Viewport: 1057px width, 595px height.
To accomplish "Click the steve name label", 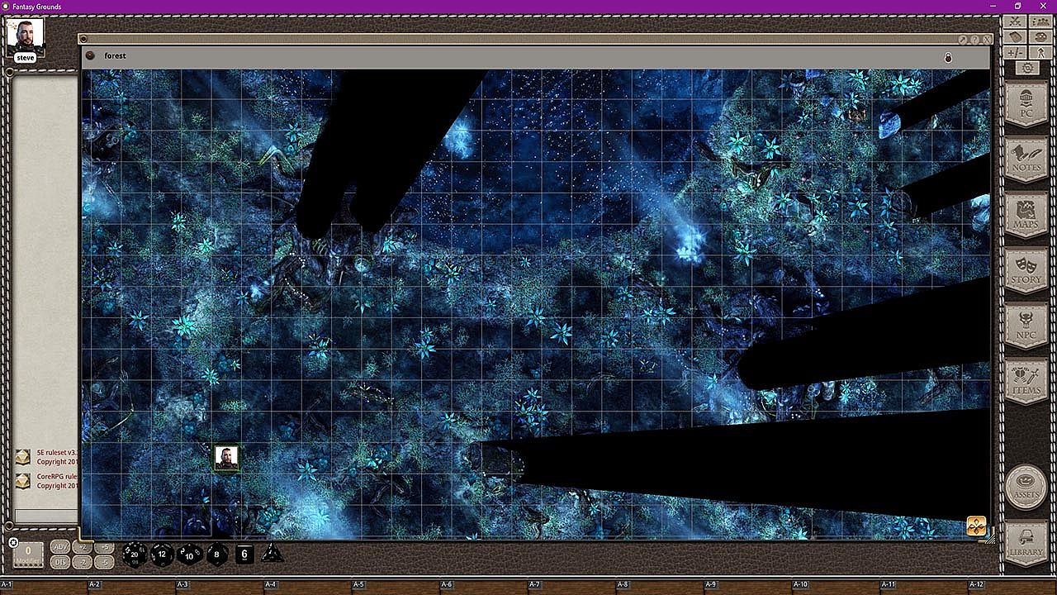I will pos(25,58).
